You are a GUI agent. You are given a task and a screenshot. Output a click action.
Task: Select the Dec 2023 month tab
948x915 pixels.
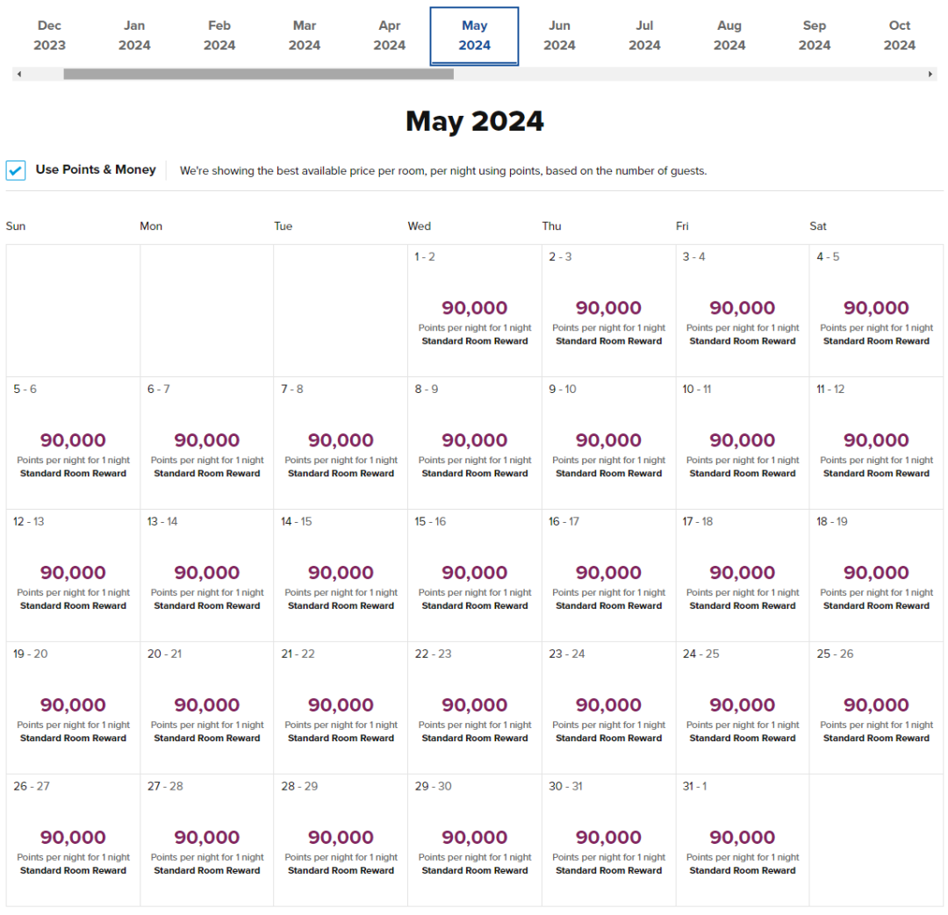tap(49, 36)
